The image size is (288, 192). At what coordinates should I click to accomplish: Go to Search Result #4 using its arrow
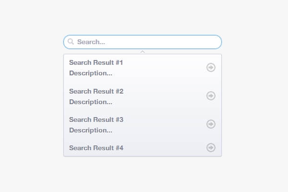point(211,147)
